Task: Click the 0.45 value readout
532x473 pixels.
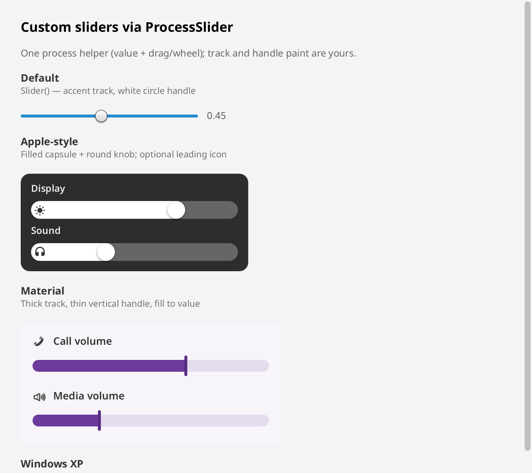Action: pos(216,116)
